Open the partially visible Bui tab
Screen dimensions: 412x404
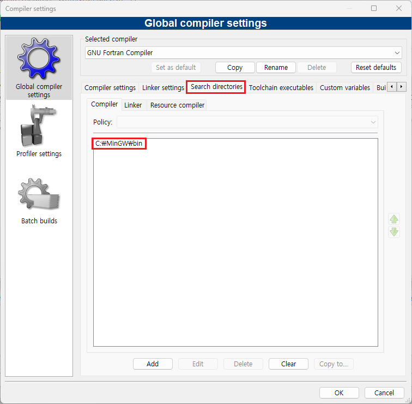click(x=381, y=88)
